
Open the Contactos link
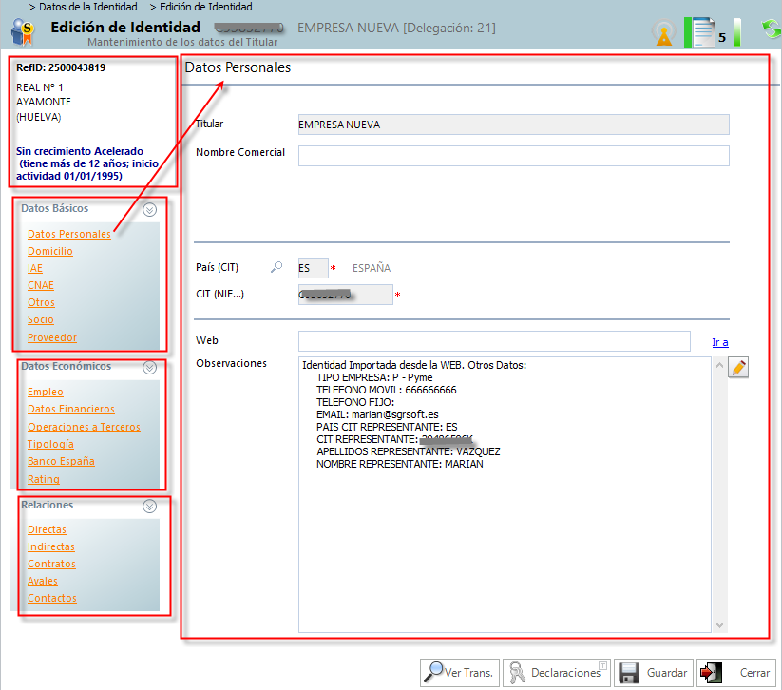coord(52,598)
